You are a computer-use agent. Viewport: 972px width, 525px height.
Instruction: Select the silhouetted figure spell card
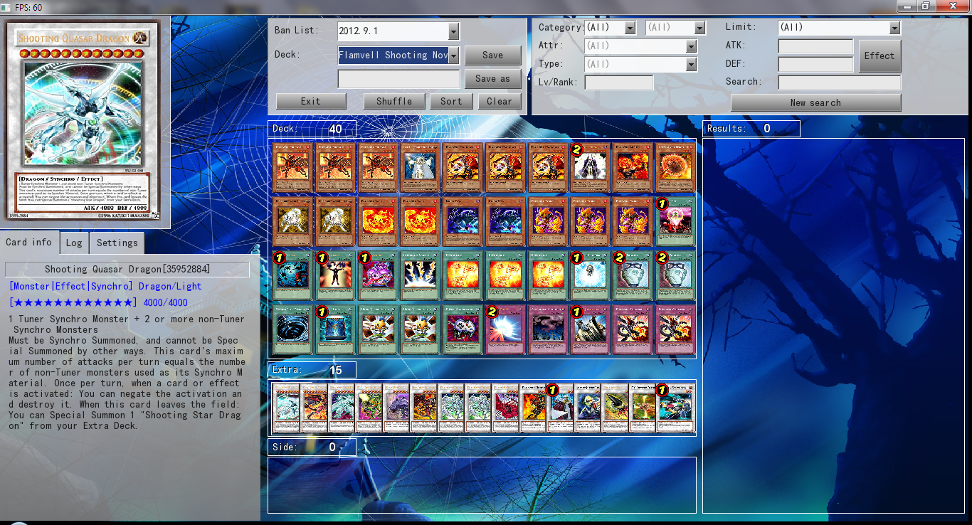[336, 275]
